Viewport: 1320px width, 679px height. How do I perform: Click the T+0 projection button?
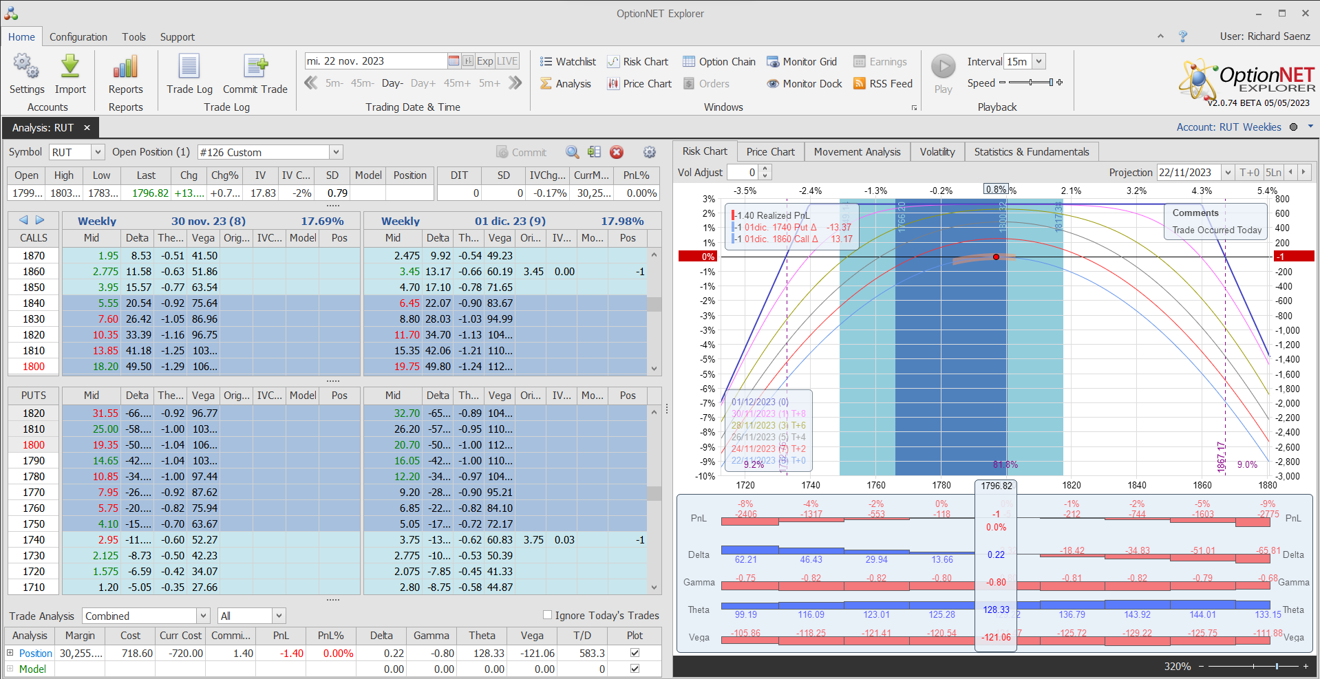pyautogui.click(x=1249, y=173)
